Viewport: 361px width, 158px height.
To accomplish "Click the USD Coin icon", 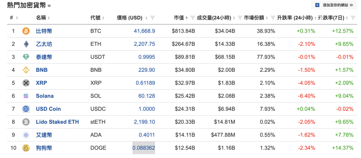I will click(x=26, y=109).
